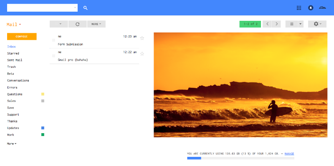Open the Thanks label
The height and width of the screenshot is (166, 334).
click(12, 121)
